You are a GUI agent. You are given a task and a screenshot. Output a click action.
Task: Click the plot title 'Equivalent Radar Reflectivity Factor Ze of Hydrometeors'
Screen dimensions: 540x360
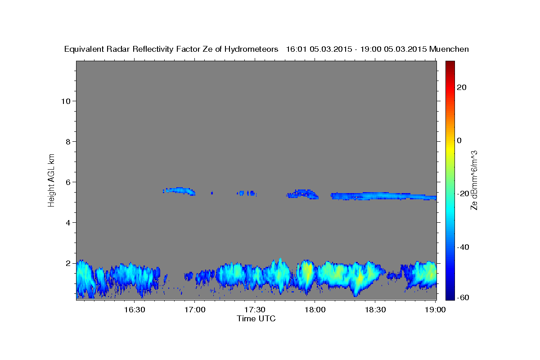tap(171, 49)
